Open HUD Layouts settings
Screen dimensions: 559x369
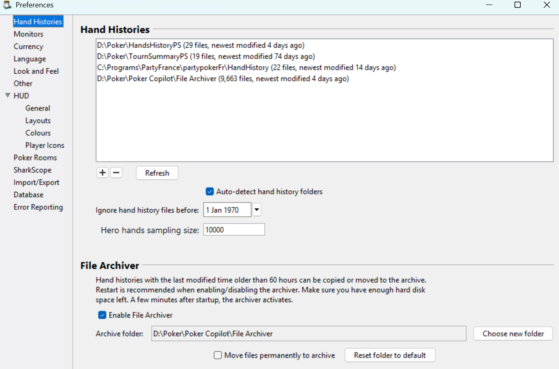pyautogui.click(x=38, y=120)
